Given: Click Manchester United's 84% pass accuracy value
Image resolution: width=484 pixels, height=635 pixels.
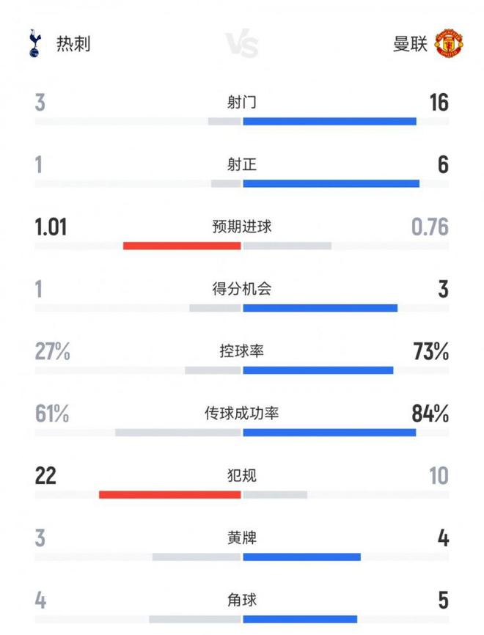Looking at the screenshot, I should click(x=430, y=414).
